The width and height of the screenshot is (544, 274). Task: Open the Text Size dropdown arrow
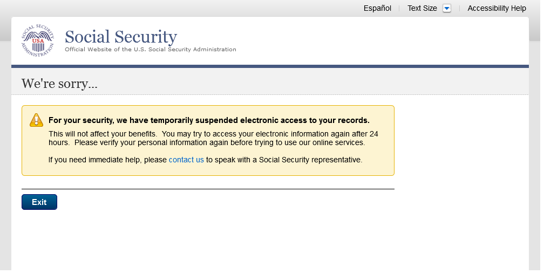446,8
